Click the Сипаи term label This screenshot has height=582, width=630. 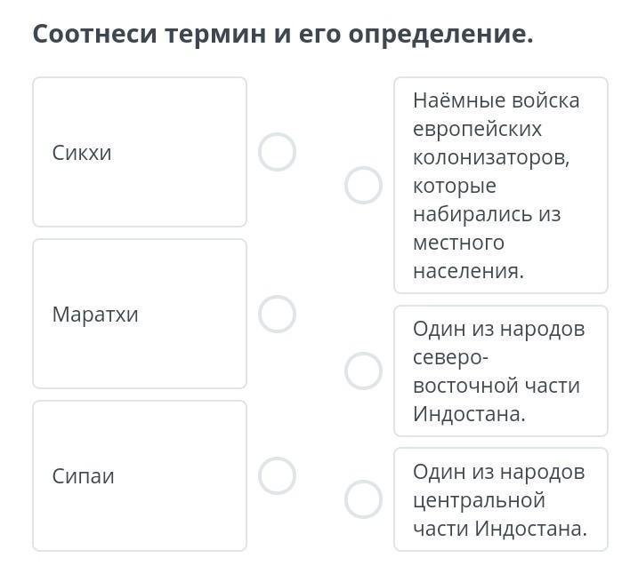click(83, 476)
